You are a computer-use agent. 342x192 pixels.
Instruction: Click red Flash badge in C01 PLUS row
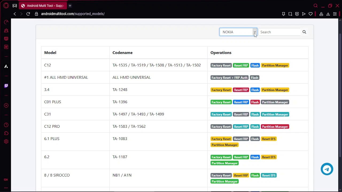(255, 102)
